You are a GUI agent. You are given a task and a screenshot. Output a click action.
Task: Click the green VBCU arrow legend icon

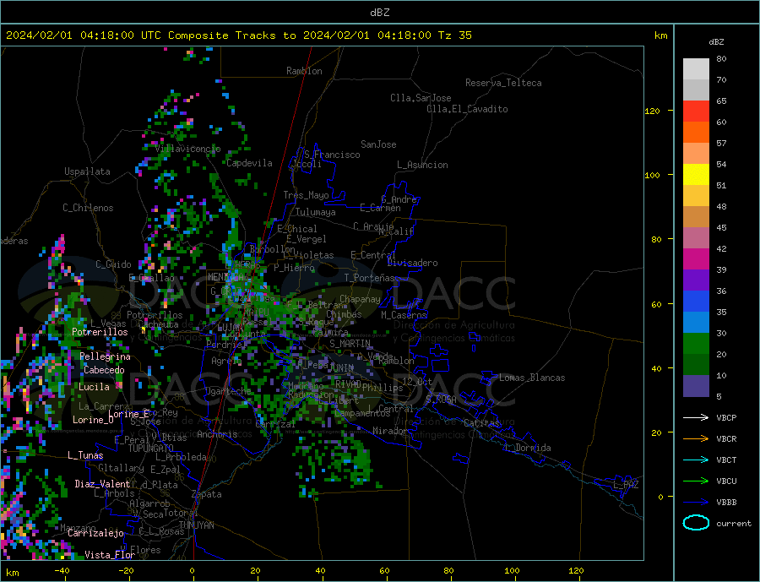pyautogui.click(x=696, y=481)
